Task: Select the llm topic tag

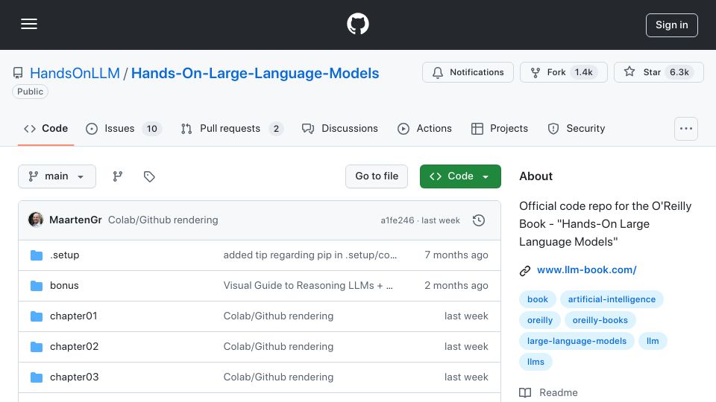Action: tap(653, 342)
